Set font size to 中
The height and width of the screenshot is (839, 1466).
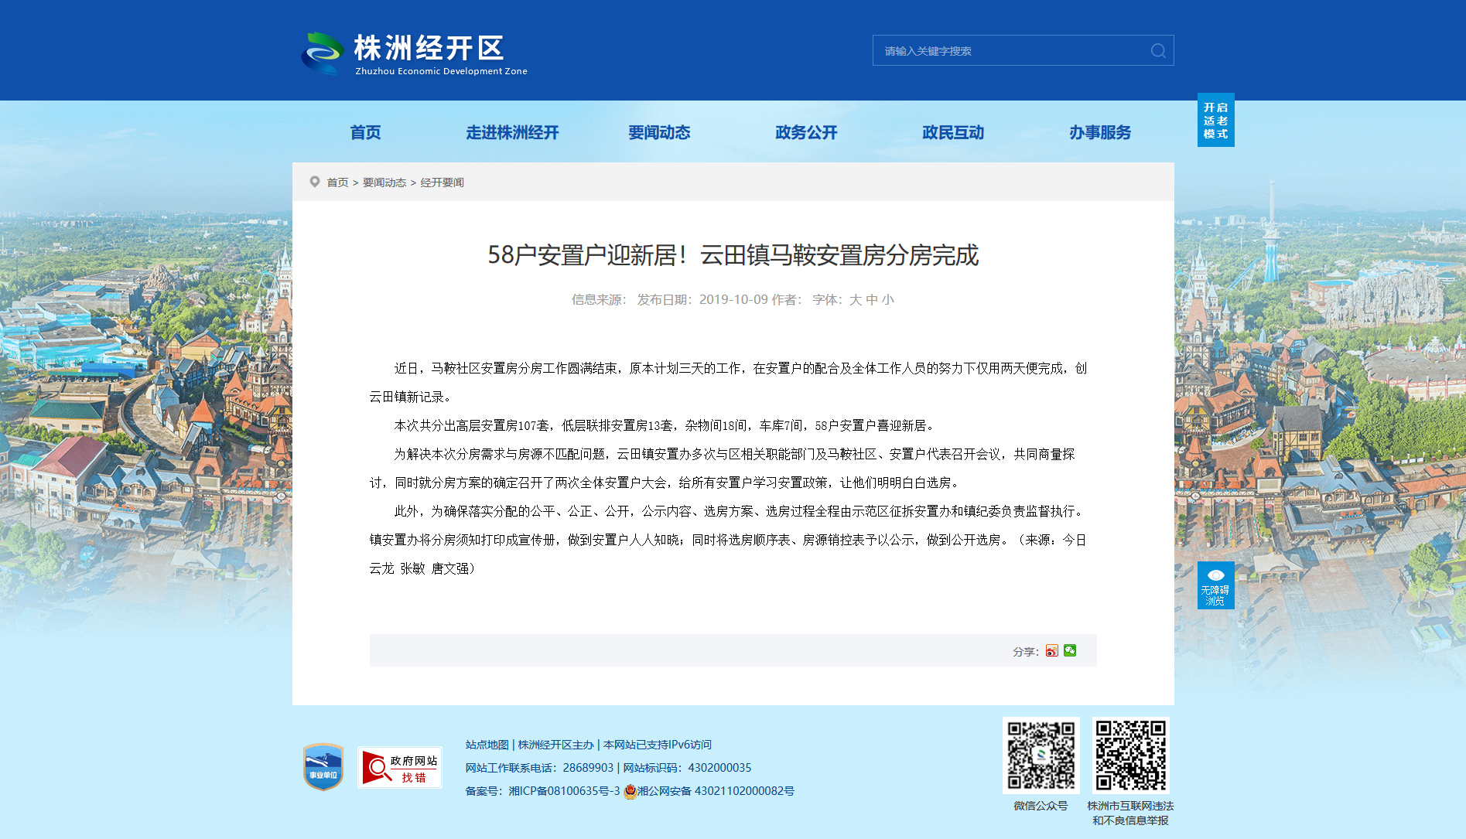tap(872, 300)
